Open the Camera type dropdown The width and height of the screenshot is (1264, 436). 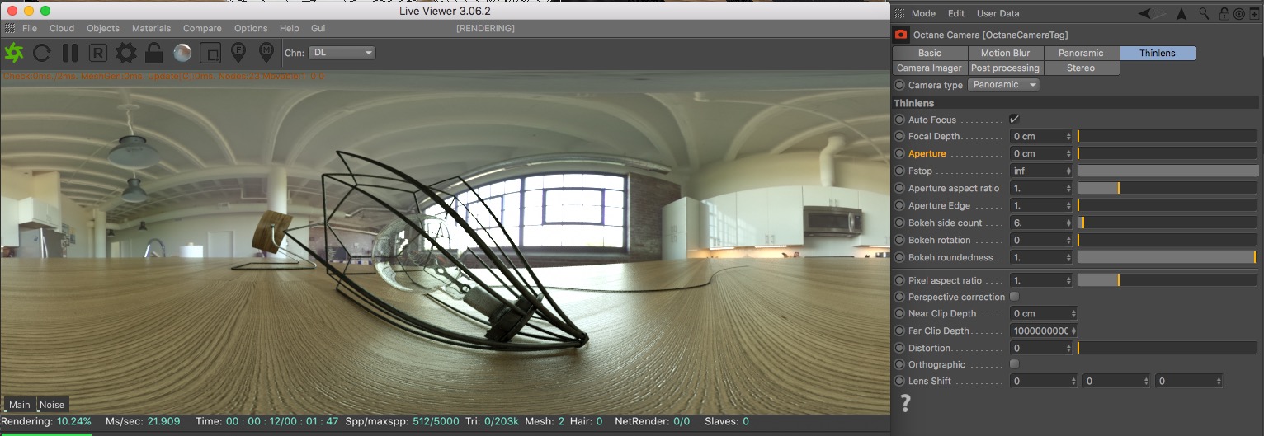pos(1003,85)
